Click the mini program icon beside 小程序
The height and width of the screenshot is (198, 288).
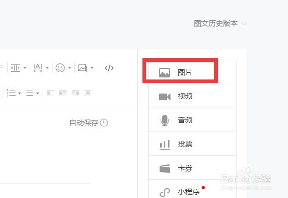[x=165, y=192]
